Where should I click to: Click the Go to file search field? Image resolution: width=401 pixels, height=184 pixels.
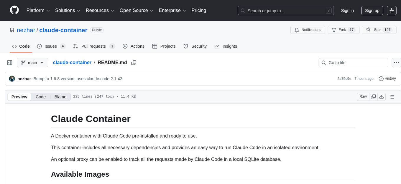(x=353, y=62)
